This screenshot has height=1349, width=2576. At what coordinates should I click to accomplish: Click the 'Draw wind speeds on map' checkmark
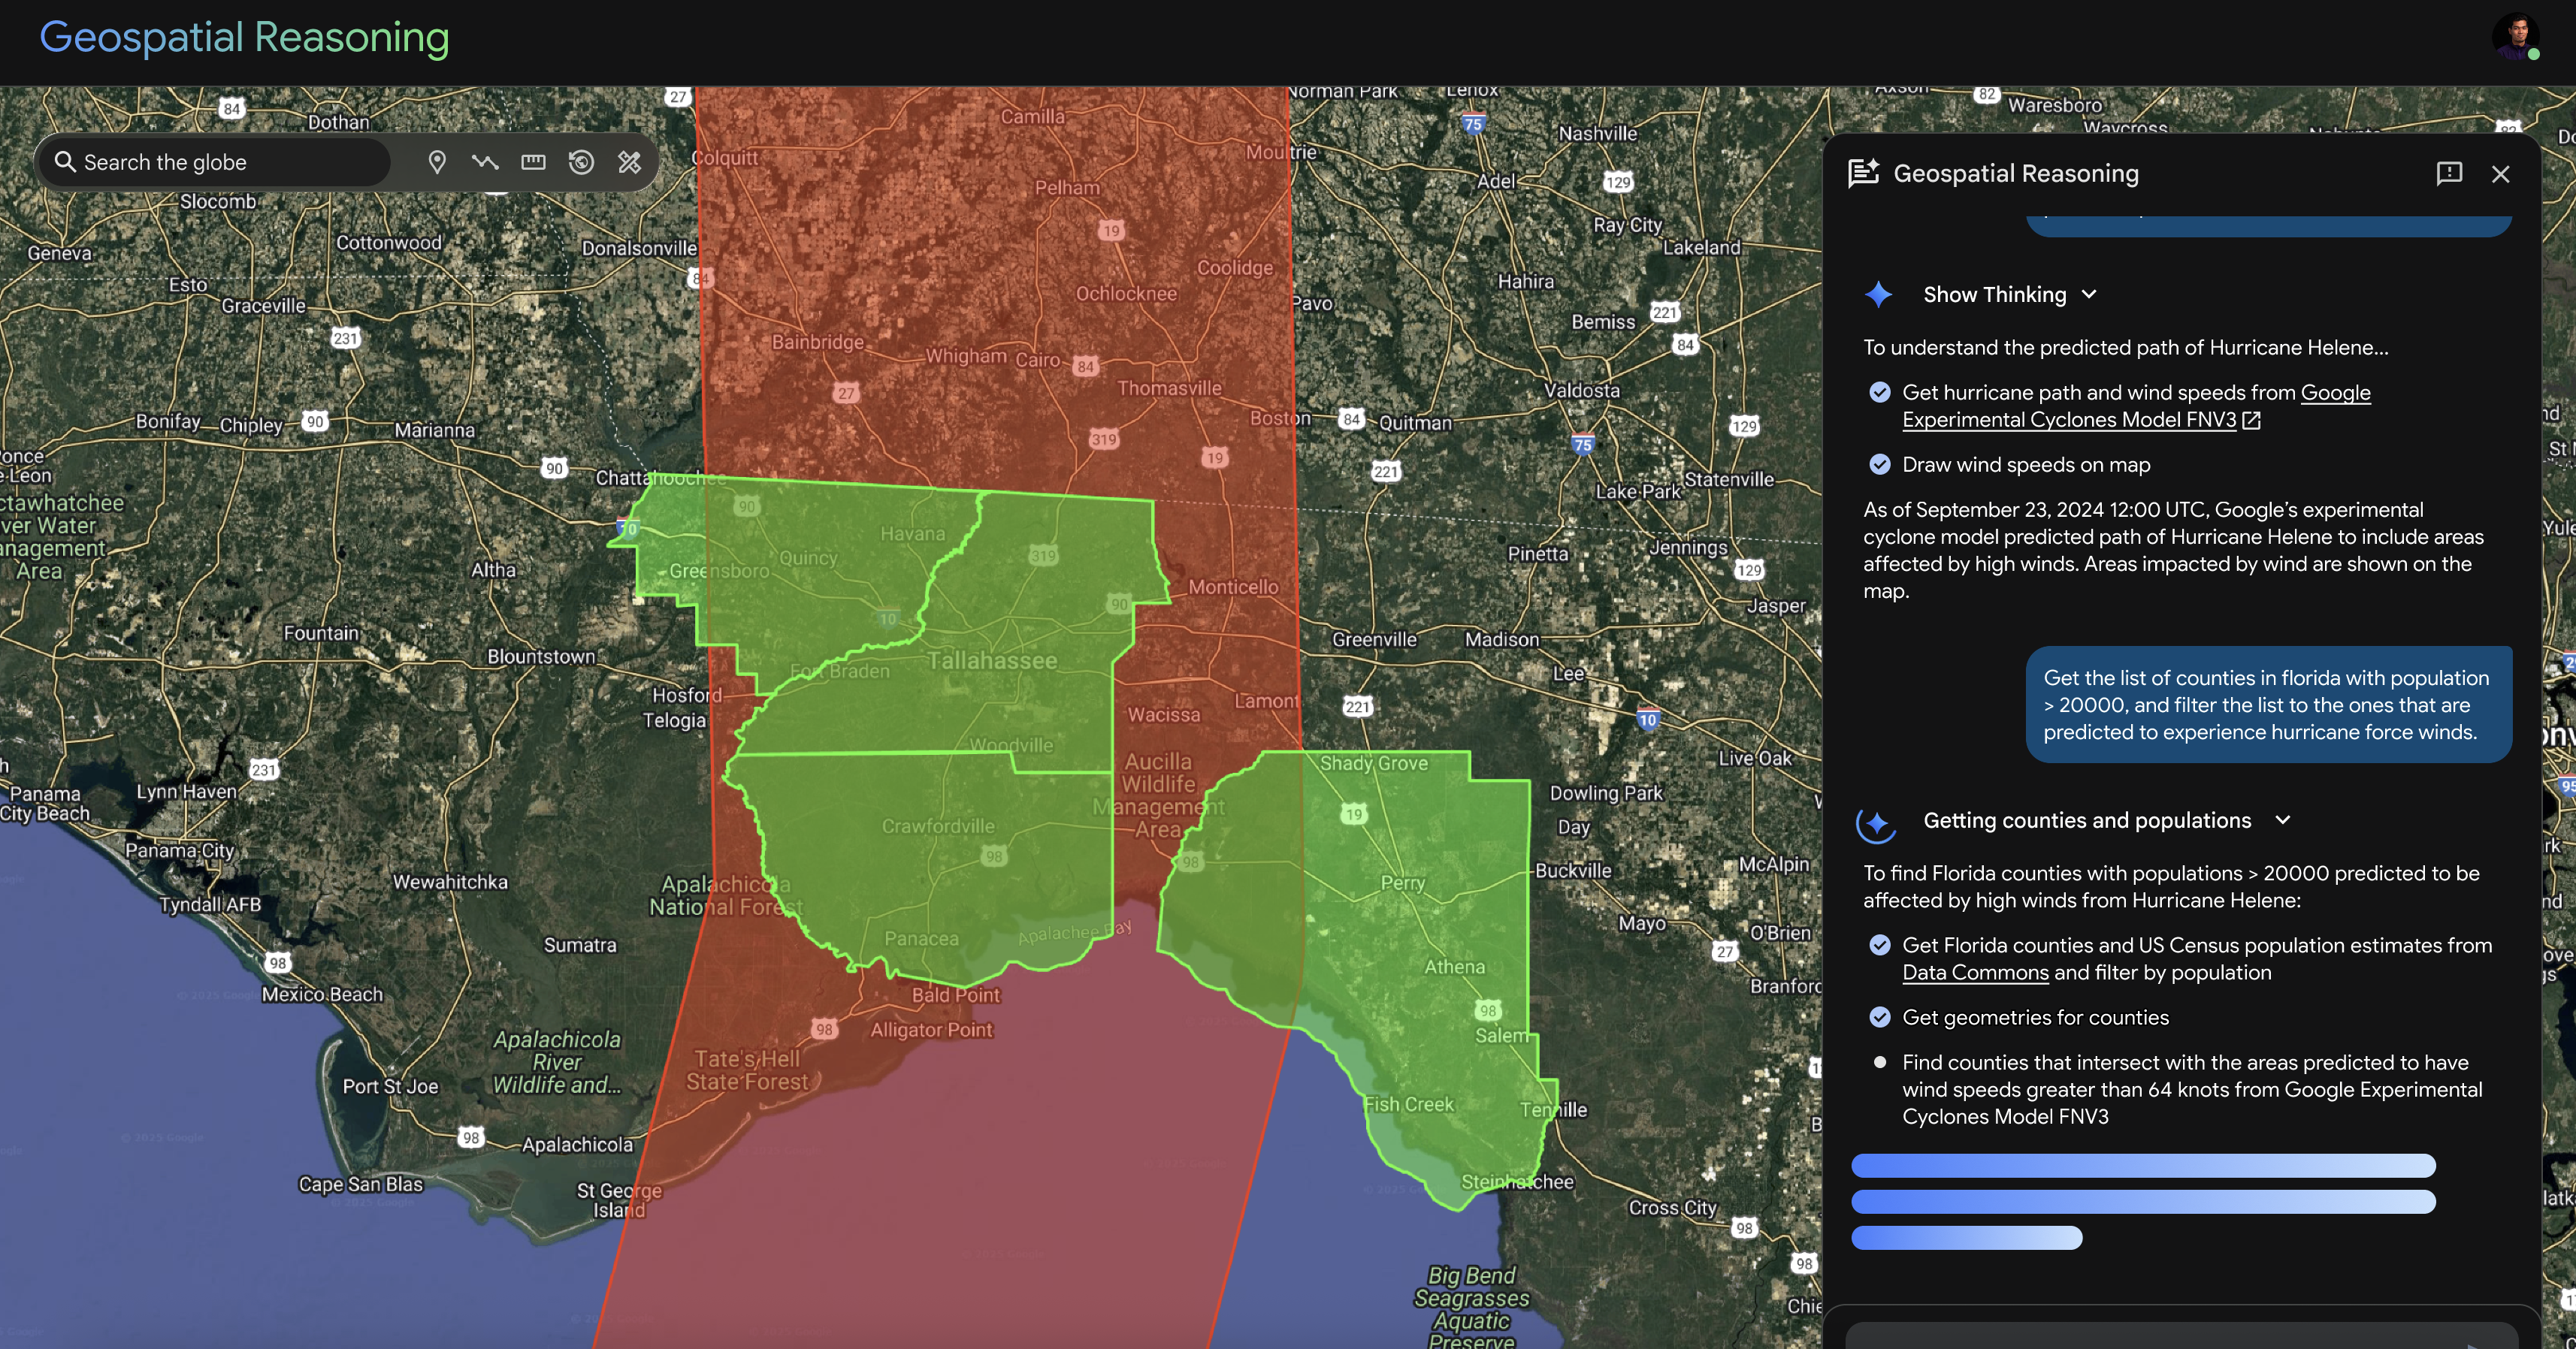click(1880, 465)
